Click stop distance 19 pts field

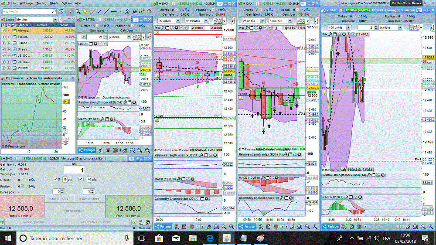tap(65, 179)
